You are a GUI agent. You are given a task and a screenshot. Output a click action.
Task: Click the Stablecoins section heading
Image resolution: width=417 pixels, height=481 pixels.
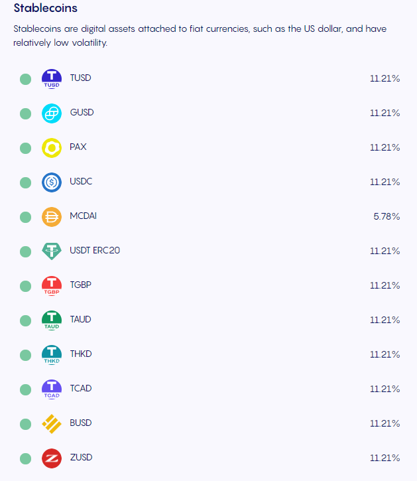(46, 9)
